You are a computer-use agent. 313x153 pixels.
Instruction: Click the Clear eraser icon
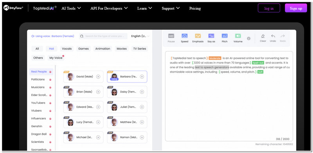coord(263,36)
